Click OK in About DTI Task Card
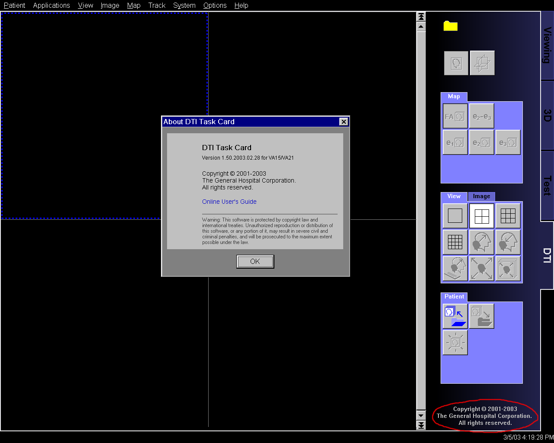 tap(255, 261)
